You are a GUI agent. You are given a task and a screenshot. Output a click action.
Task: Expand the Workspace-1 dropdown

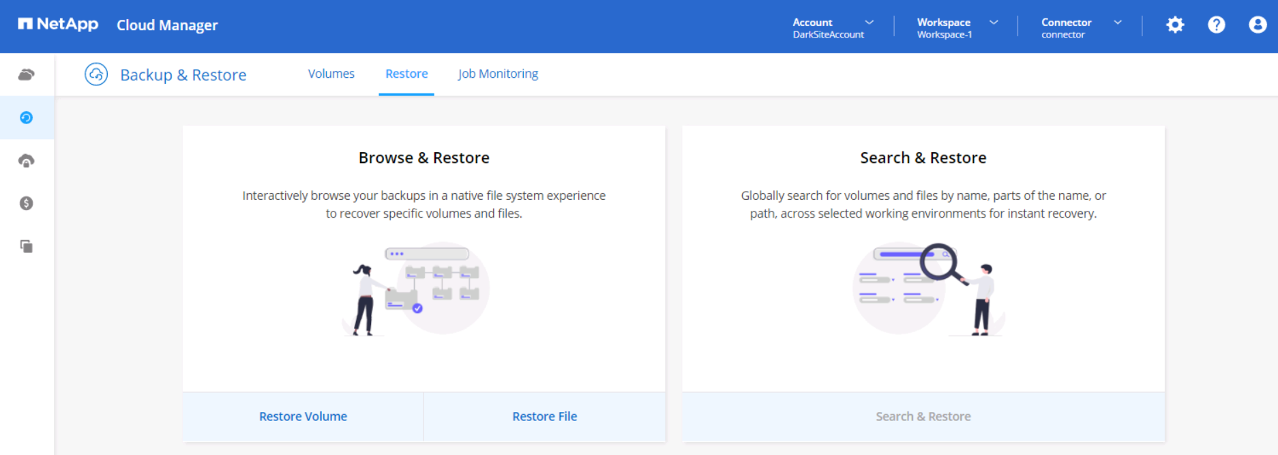[957, 27]
